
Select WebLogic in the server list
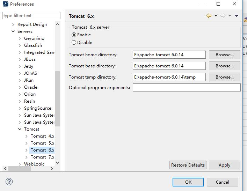coord(34,164)
